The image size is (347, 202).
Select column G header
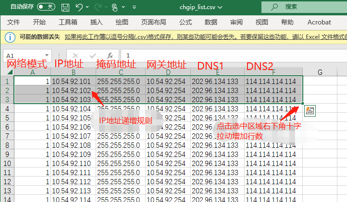coord(320,72)
